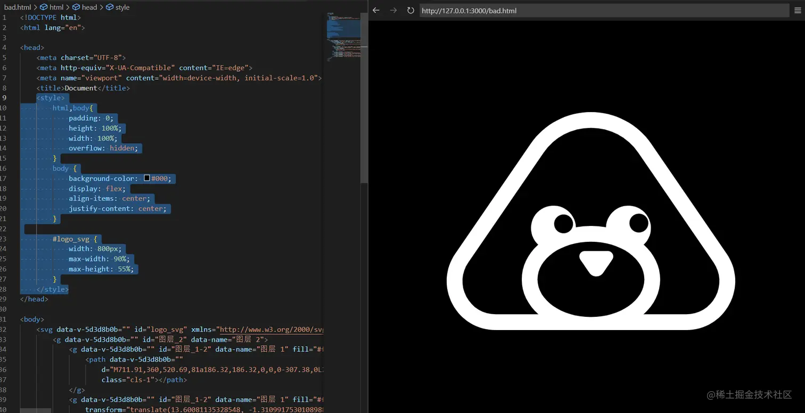Image resolution: width=805 pixels, height=413 pixels.
Task: Select the bad.html breadcrumb
Action: 18,7
